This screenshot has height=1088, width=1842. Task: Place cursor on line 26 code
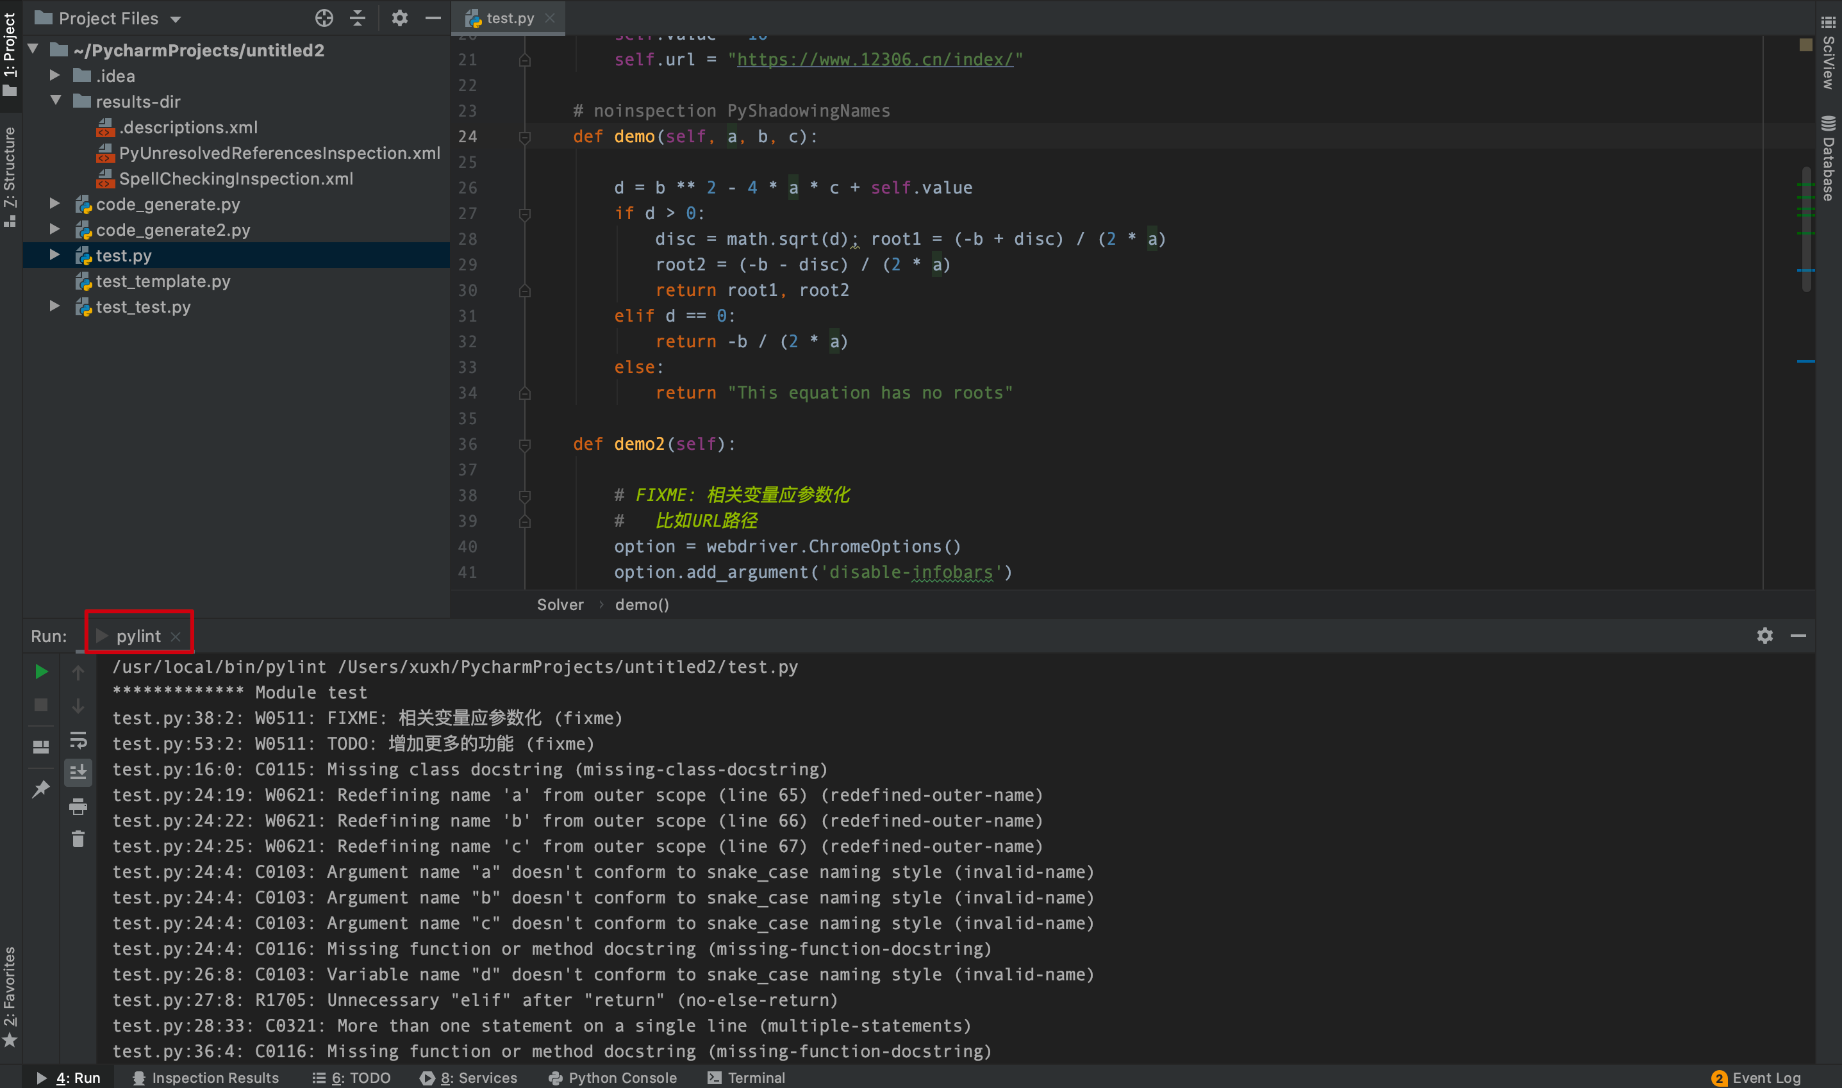coord(793,188)
